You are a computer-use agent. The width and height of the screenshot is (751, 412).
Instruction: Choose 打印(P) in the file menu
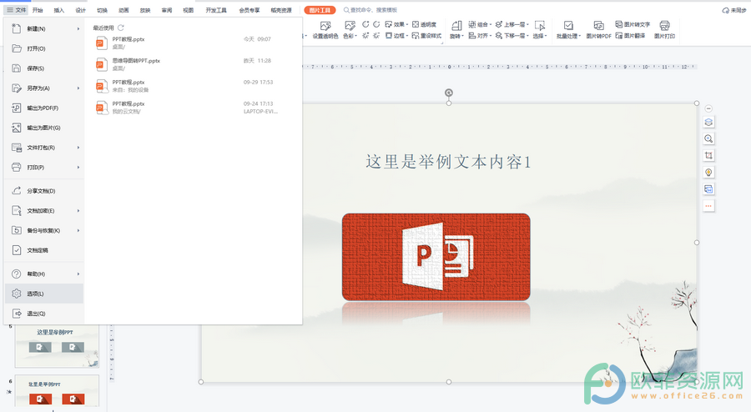(x=44, y=168)
